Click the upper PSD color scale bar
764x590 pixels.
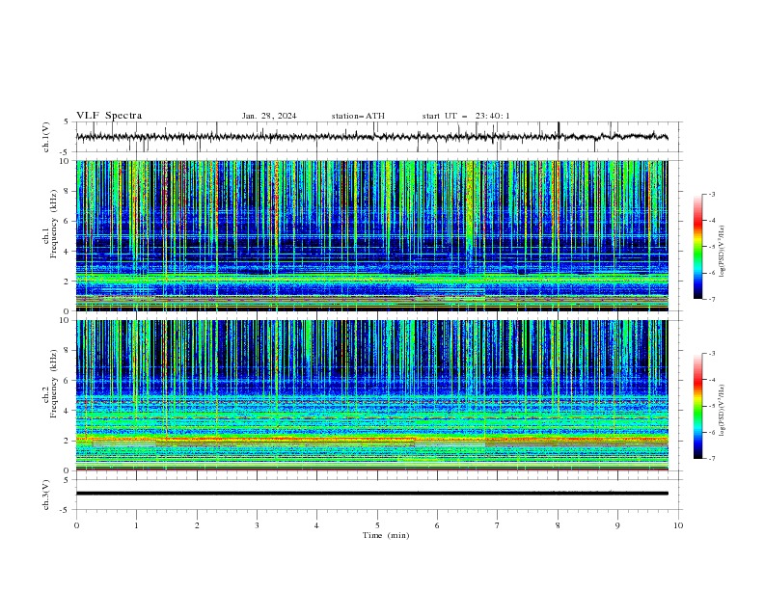[x=697, y=247]
